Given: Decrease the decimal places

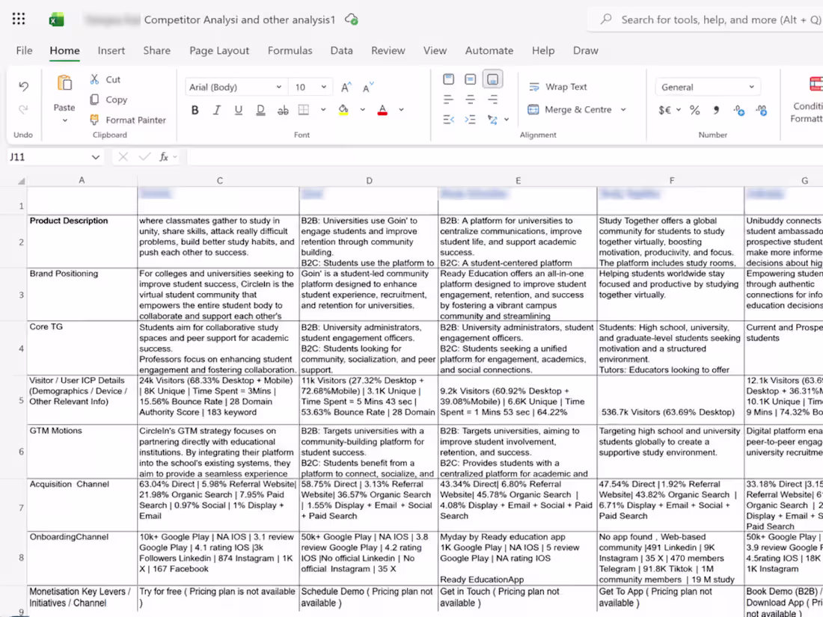Looking at the screenshot, I should pyautogui.click(x=761, y=110).
